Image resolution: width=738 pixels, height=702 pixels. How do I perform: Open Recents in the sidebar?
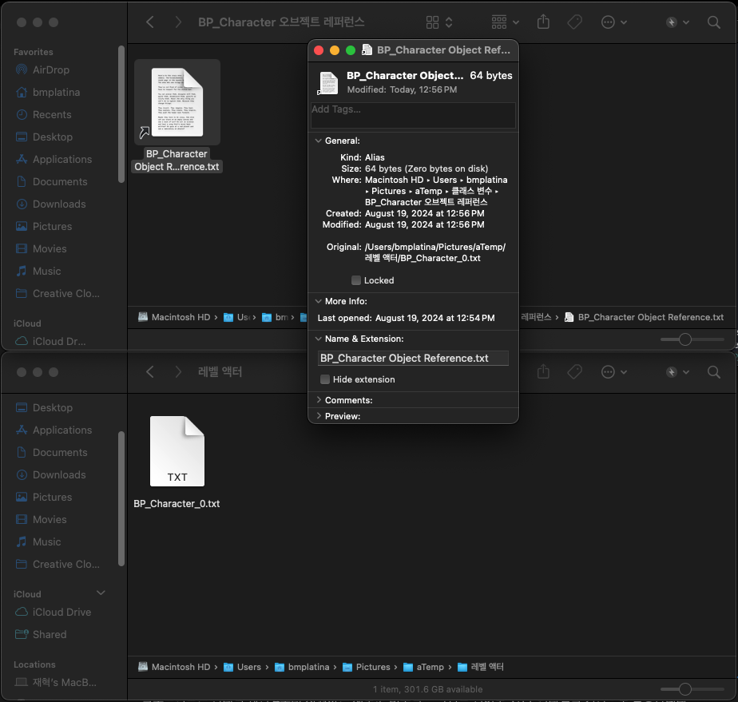pyautogui.click(x=52, y=115)
